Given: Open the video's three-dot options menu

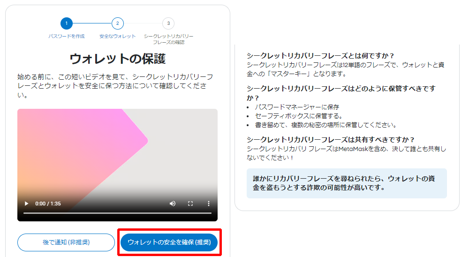Looking at the screenshot, I should pyautogui.click(x=209, y=204).
